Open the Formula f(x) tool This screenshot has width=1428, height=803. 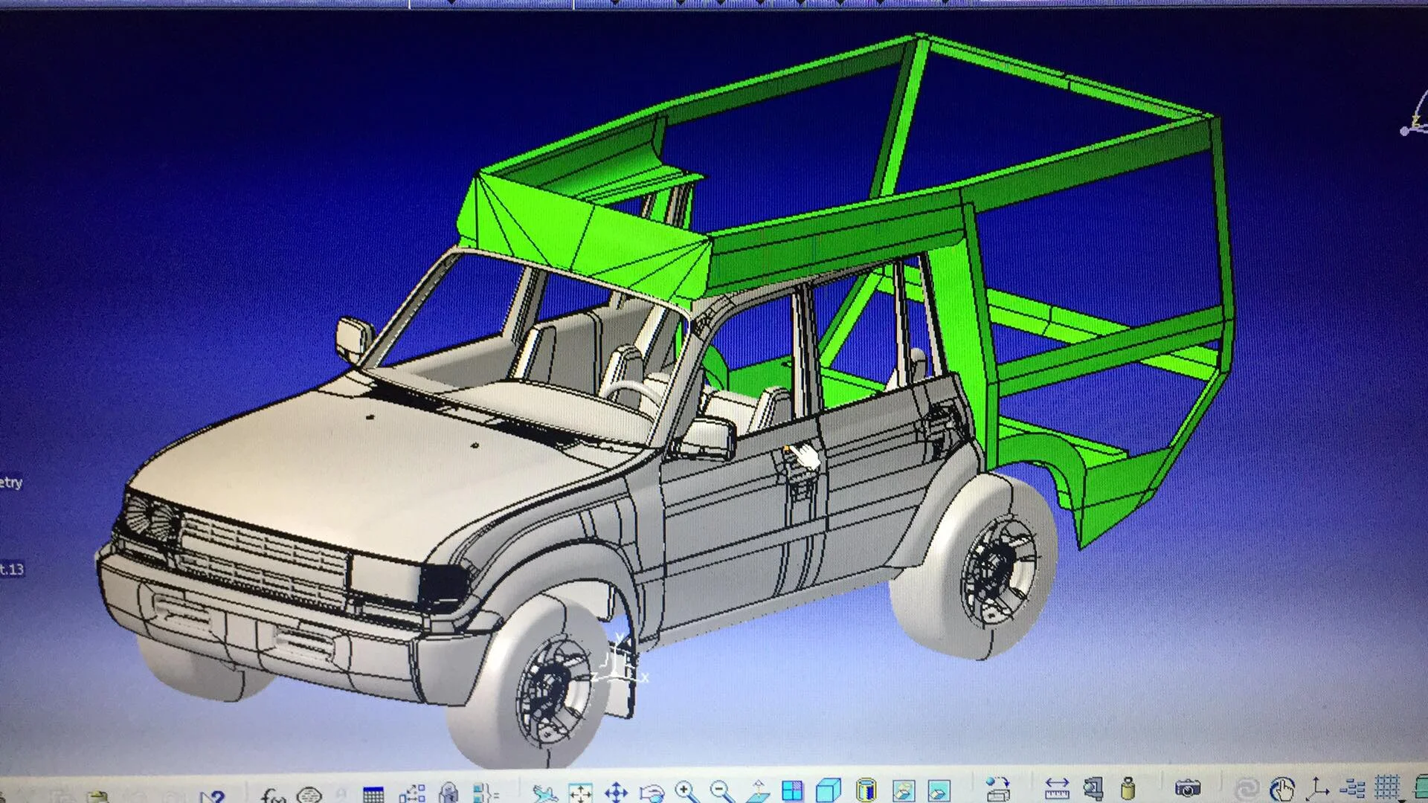[x=273, y=796]
